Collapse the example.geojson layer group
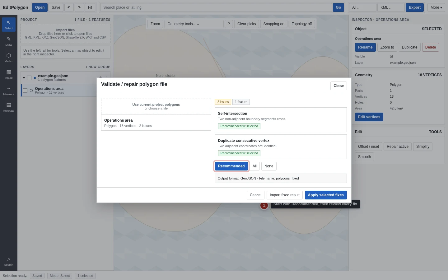The height and width of the screenshot is (280, 448). (24, 78)
